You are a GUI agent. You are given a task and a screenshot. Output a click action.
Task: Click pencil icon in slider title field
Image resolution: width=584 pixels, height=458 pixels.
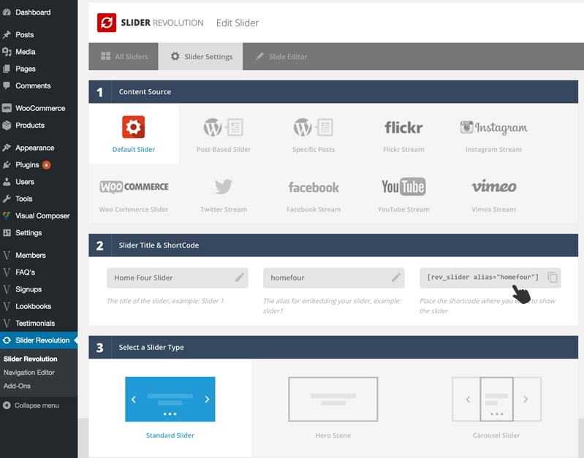[240, 277]
